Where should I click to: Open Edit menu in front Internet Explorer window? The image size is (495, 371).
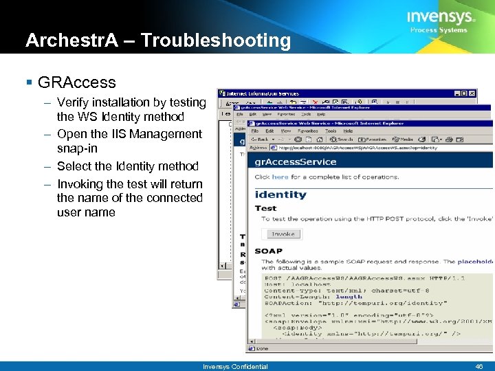pyautogui.click(x=269, y=131)
